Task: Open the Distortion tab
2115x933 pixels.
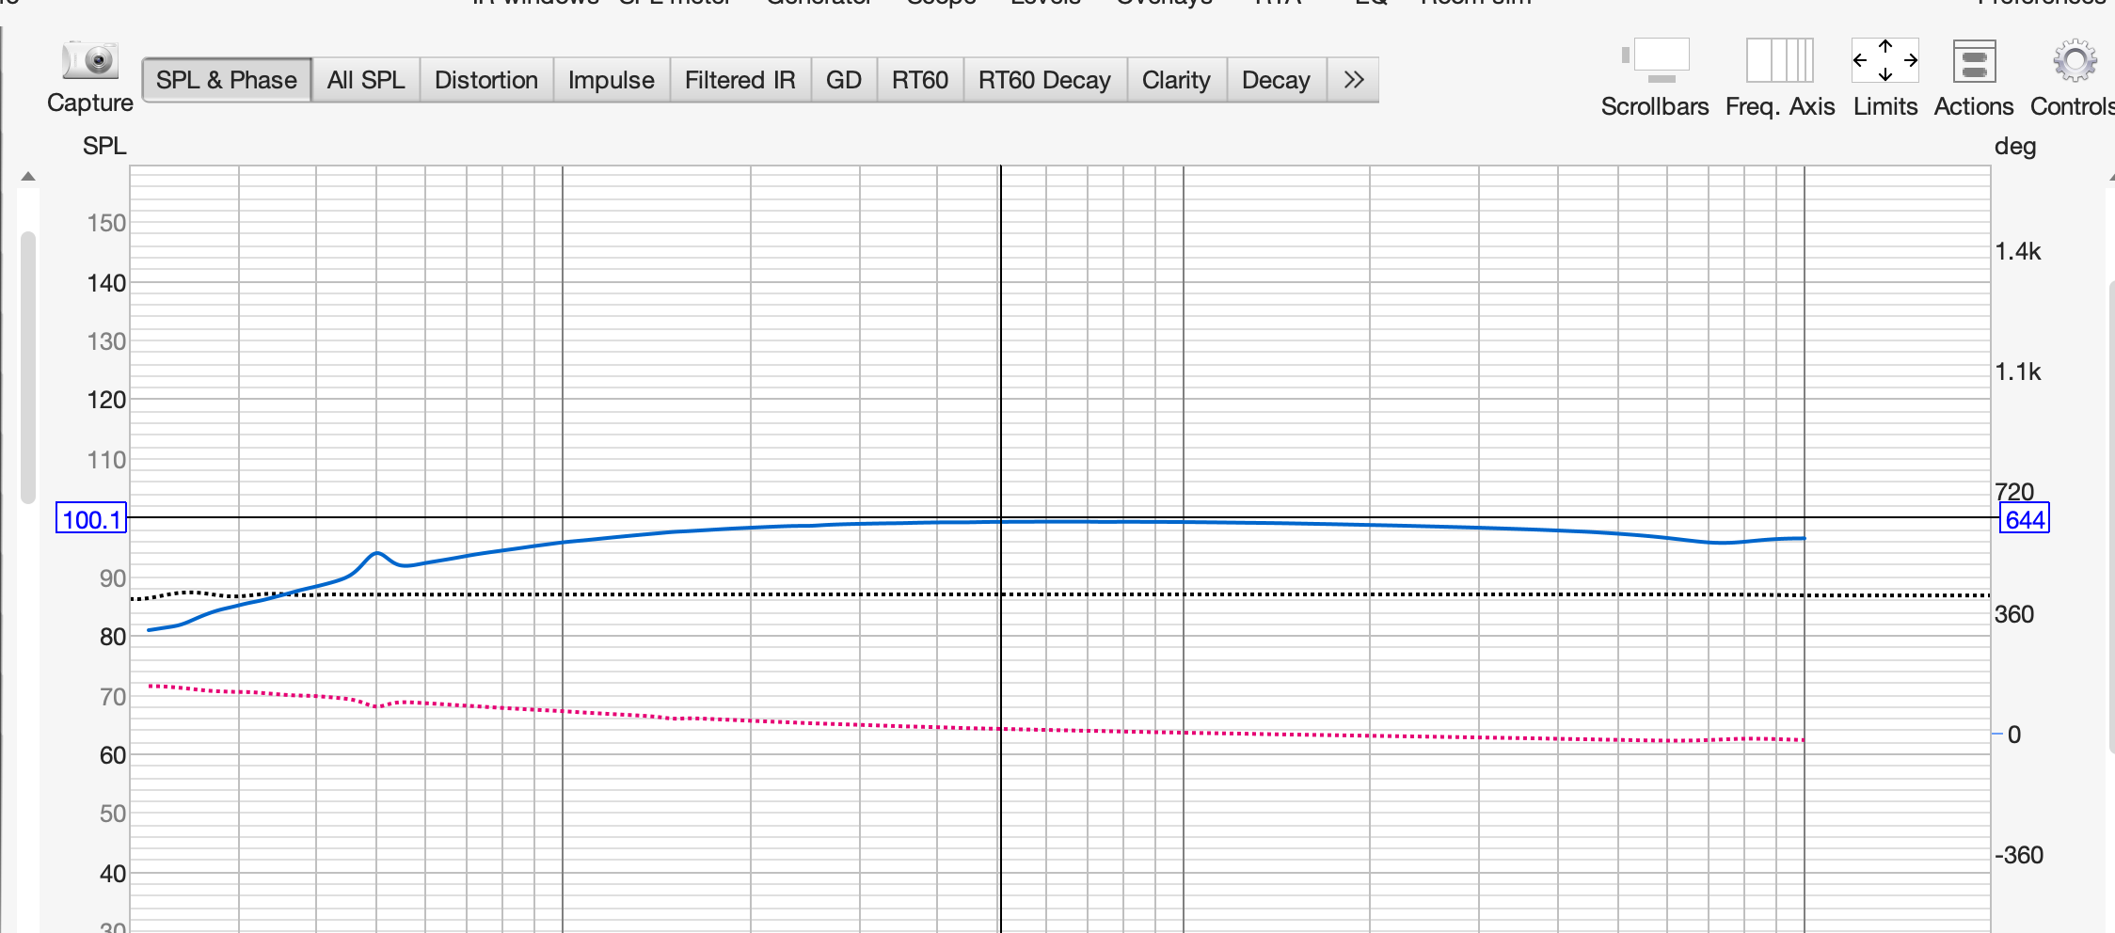Action: [x=486, y=80]
